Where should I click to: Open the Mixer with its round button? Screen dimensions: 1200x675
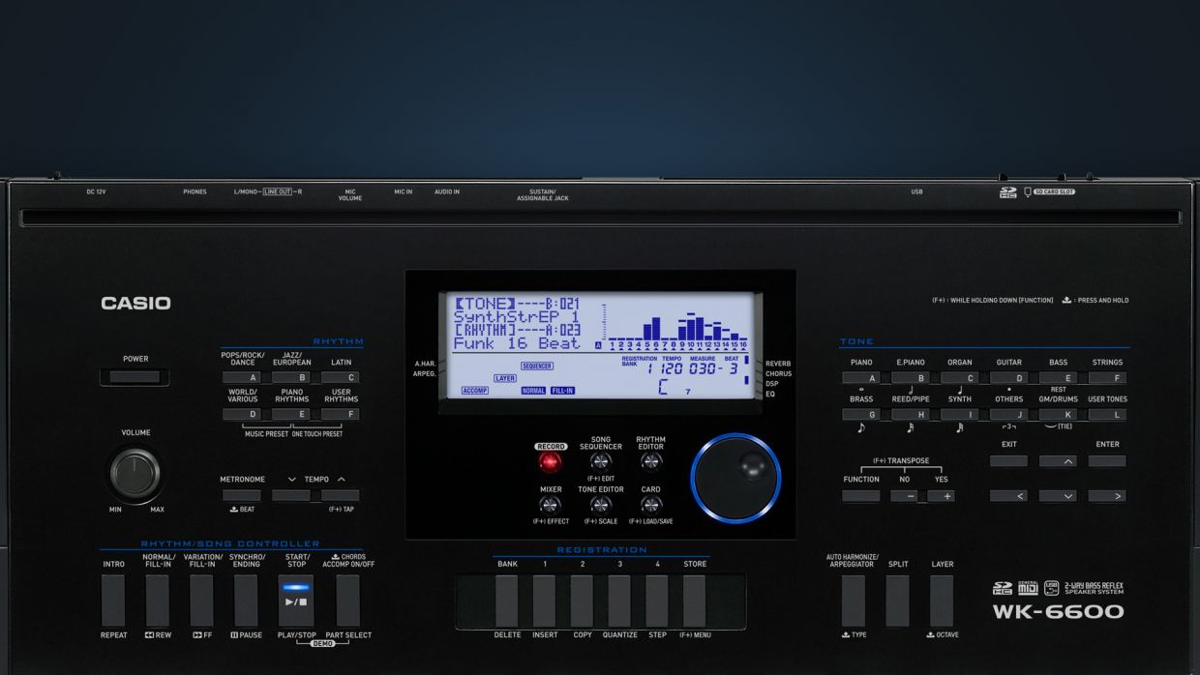pos(550,504)
